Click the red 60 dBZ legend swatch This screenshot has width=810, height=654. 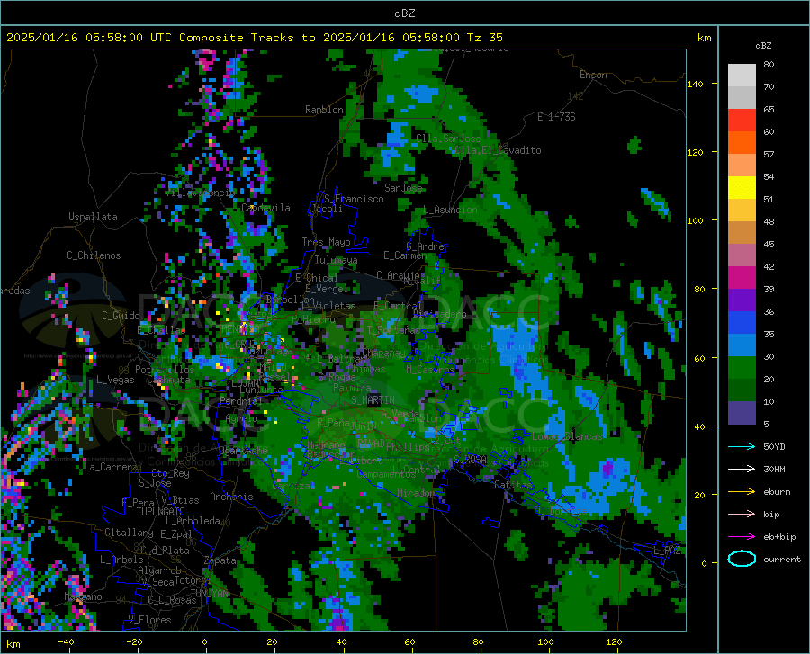pyautogui.click(x=742, y=121)
